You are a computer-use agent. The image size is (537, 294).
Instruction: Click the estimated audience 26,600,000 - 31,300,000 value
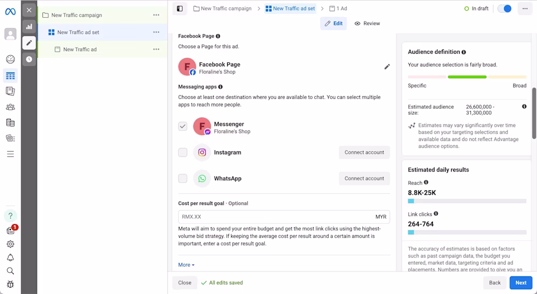(480, 110)
